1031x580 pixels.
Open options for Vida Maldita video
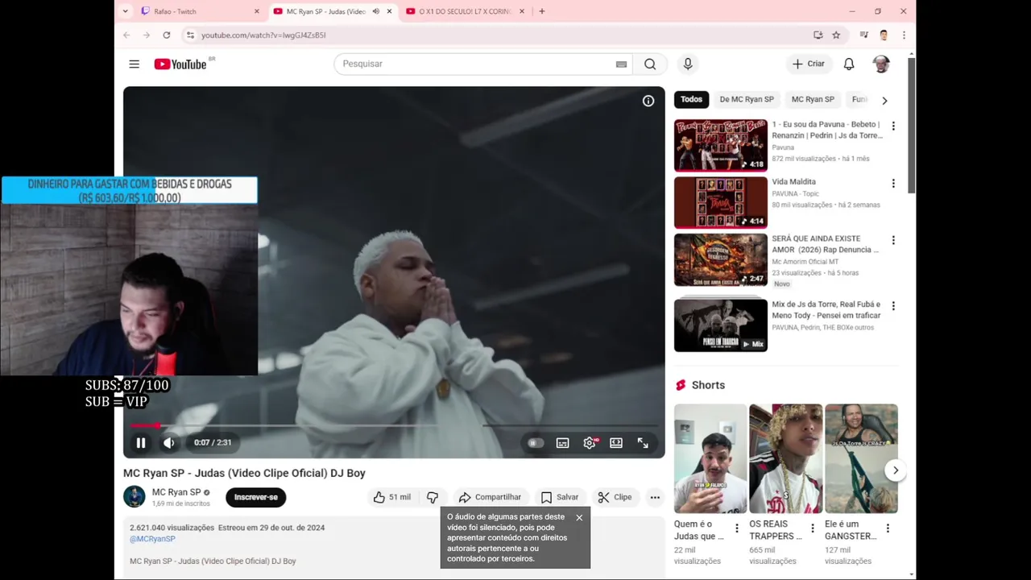coord(892,183)
